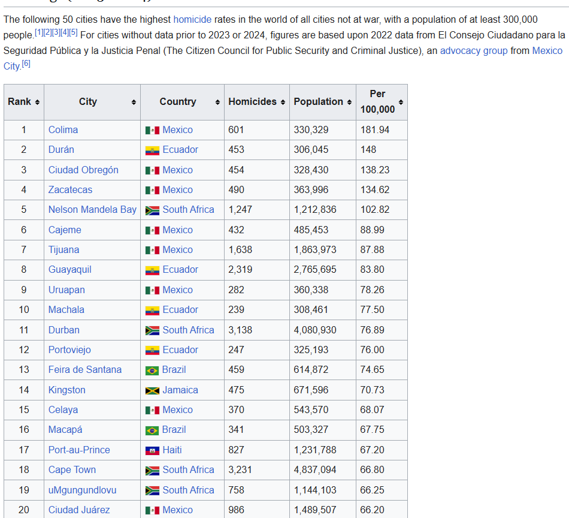Image resolution: width=569 pixels, height=518 pixels.
Task: Open the Macapá city link
Action: pyautogui.click(x=65, y=430)
